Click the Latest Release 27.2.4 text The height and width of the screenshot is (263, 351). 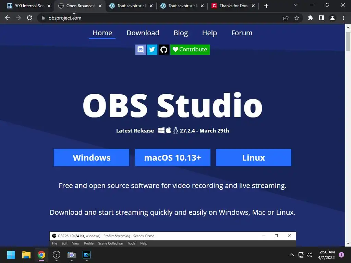tap(173, 130)
